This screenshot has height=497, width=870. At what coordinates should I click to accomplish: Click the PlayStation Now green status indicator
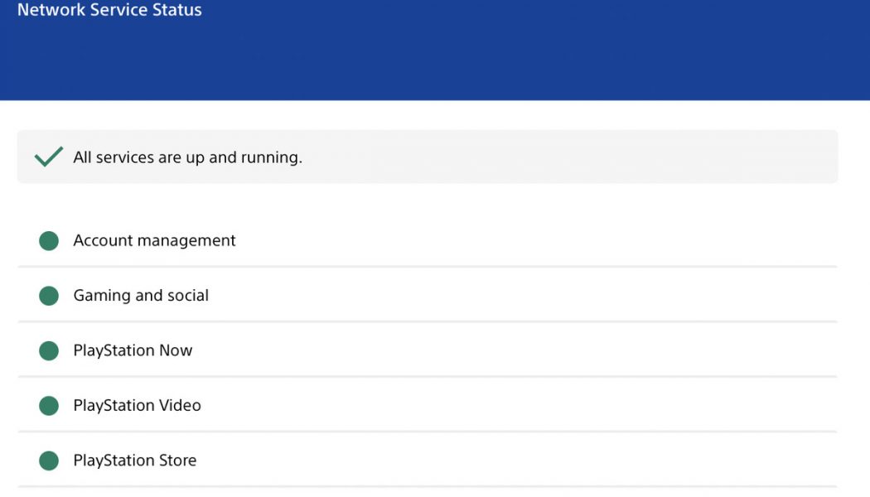pos(49,350)
